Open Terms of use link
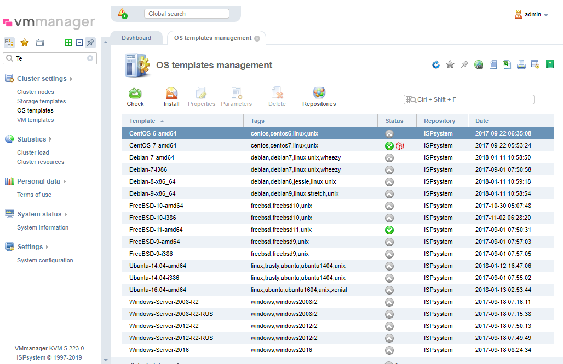The height and width of the screenshot is (364, 563). [x=34, y=195]
